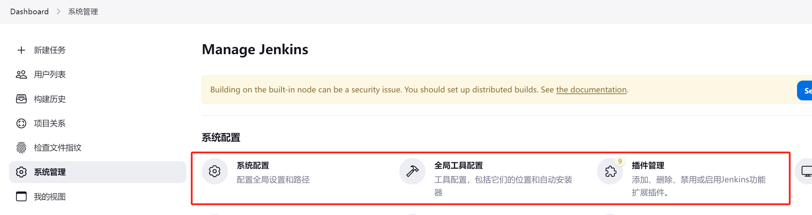Click the puzzle piece icon for 插件管理
Screen dimensions: 812x215
[x=610, y=172]
